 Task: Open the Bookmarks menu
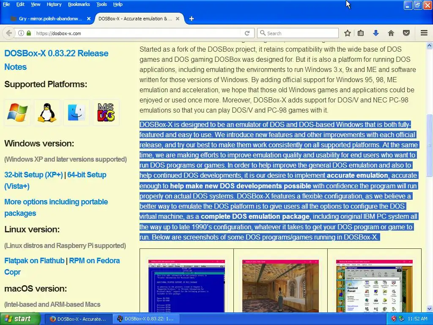click(79, 4)
